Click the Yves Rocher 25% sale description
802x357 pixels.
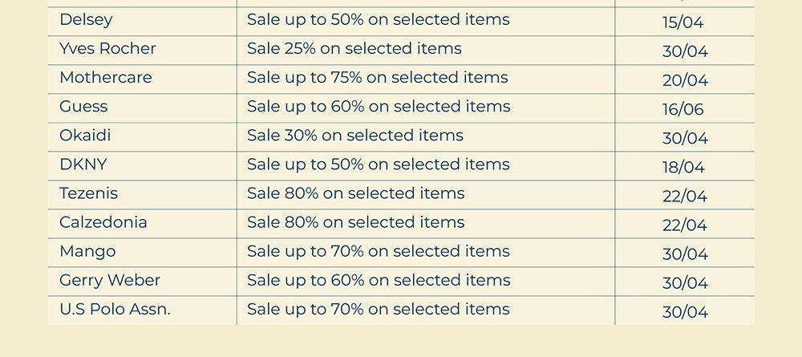[354, 49]
